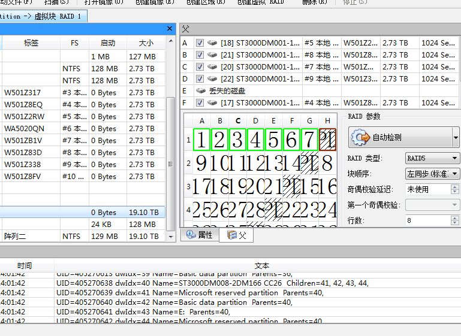This screenshot has width=461, height=336.
Task: Toggle the checkbox for drive [22] in row D
Action: [200, 79]
